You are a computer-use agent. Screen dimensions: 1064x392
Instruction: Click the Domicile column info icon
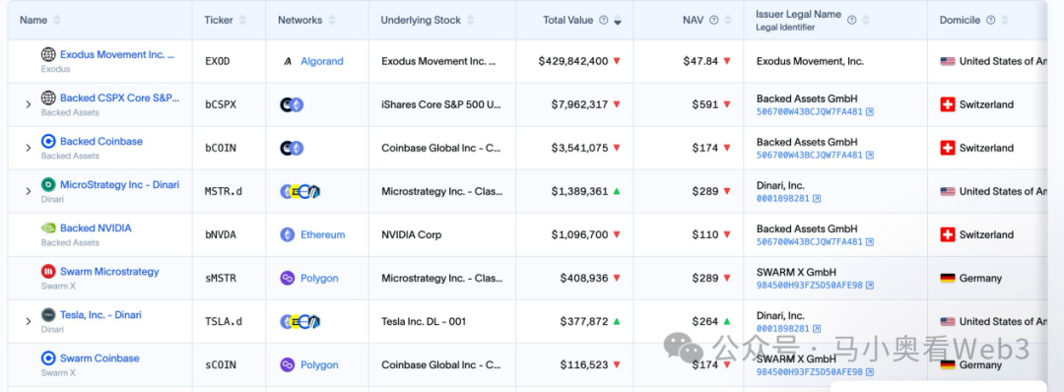click(x=991, y=21)
